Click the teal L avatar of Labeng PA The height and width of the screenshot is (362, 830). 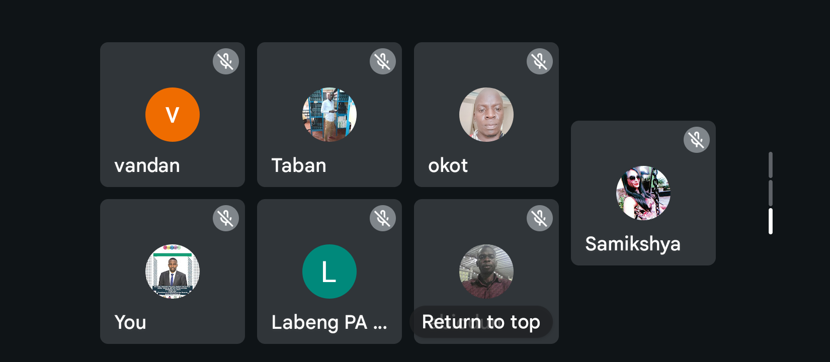[x=329, y=271]
